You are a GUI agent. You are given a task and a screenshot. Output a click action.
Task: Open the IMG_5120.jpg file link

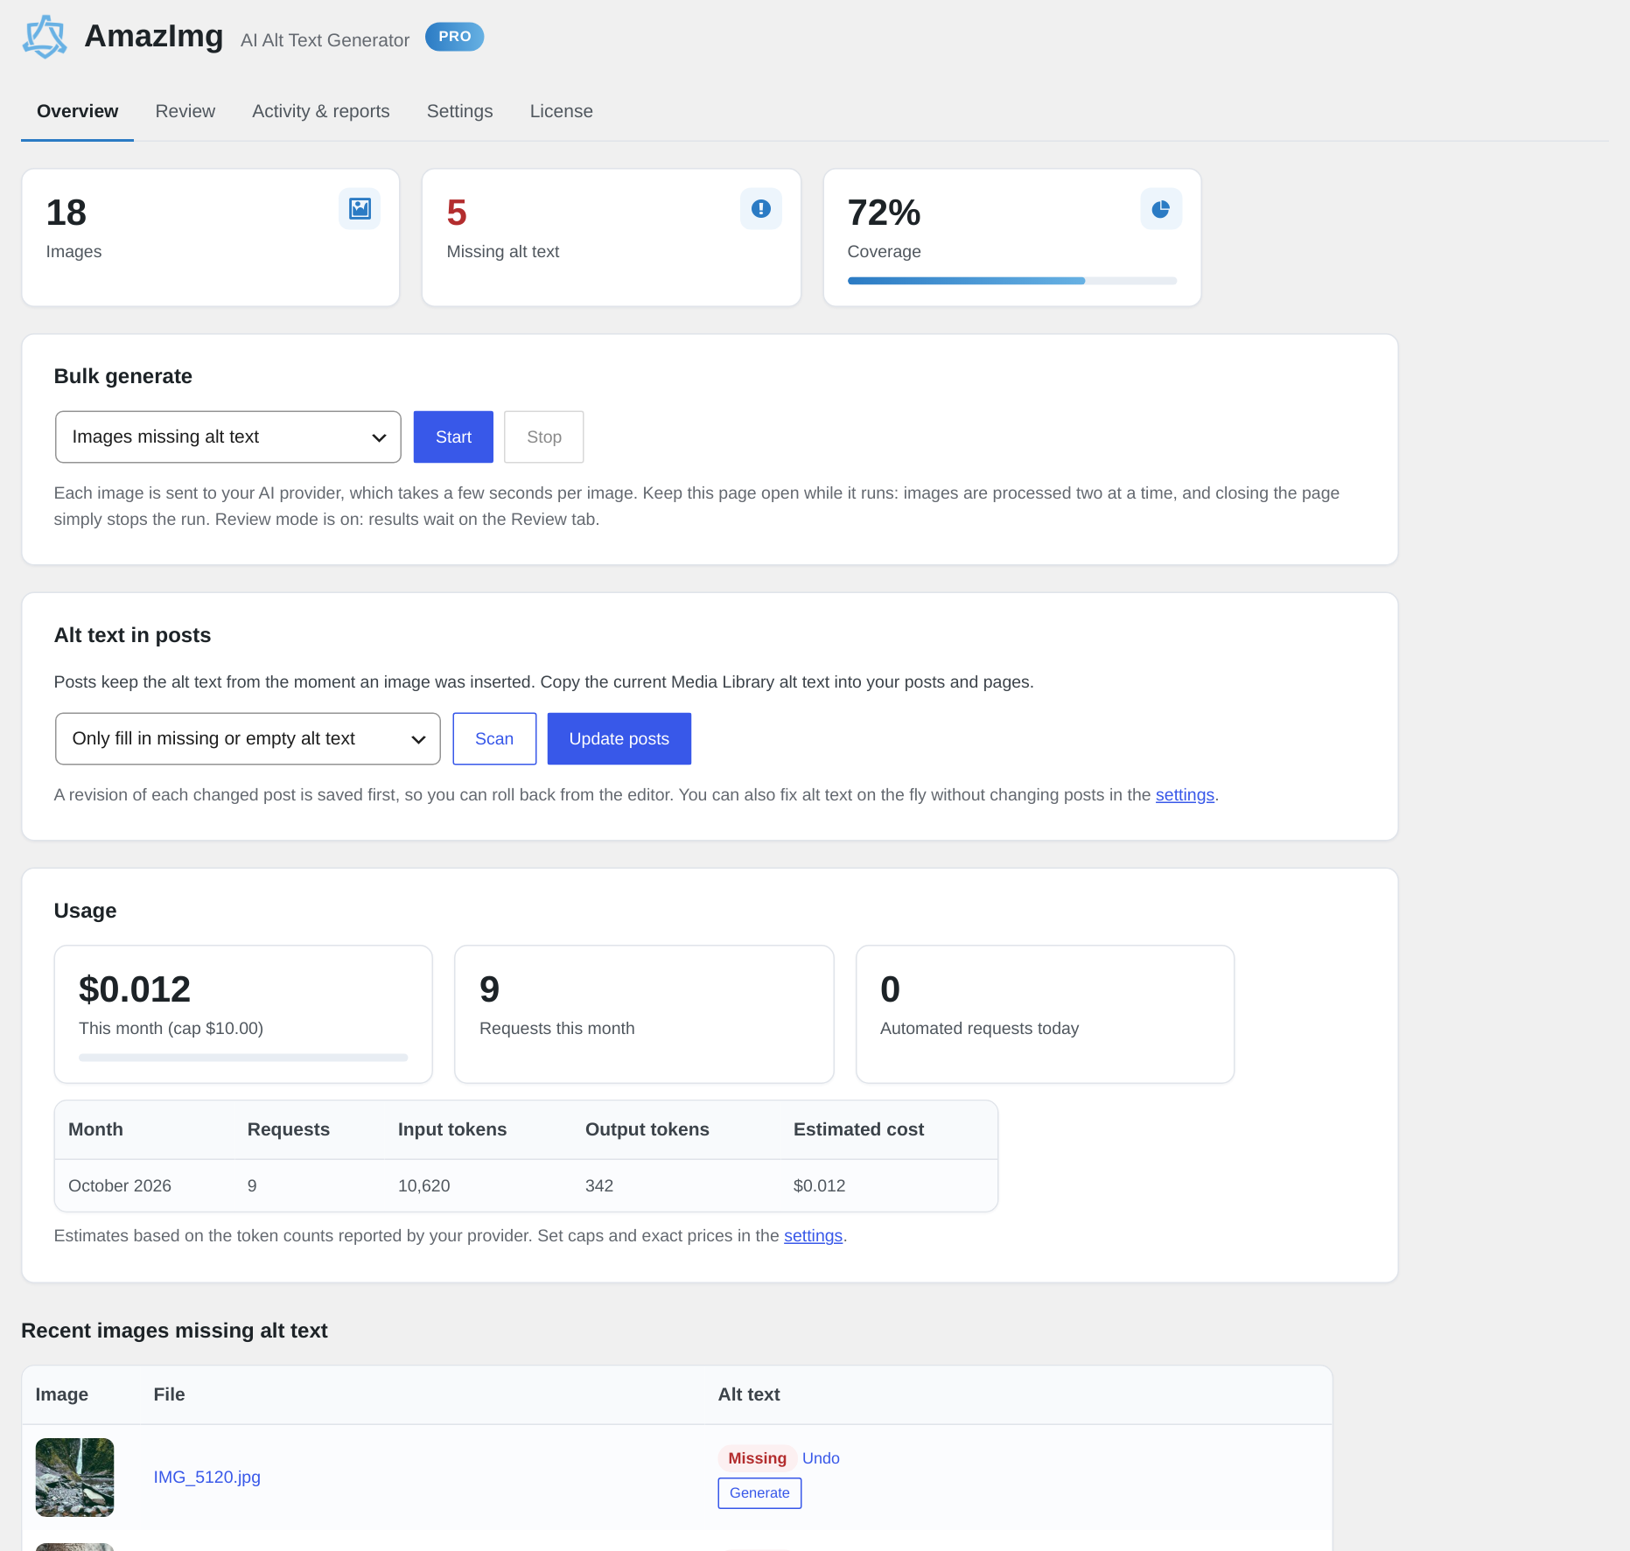[x=206, y=1477]
